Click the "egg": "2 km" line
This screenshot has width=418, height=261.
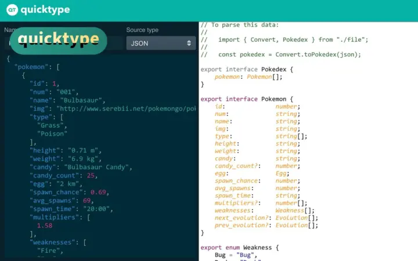click(x=56, y=184)
